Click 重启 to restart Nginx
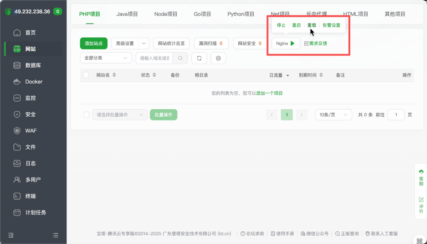The height and width of the screenshot is (244, 427). coord(296,25)
